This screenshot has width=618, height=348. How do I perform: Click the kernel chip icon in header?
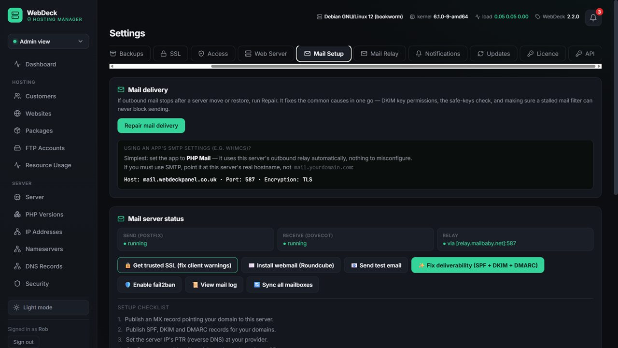pos(412,16)
